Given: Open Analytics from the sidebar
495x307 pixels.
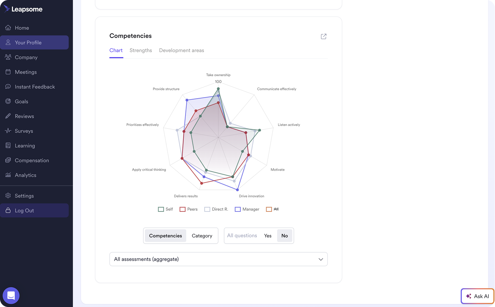Looking at the screenshot, I should tap(25, 175).
